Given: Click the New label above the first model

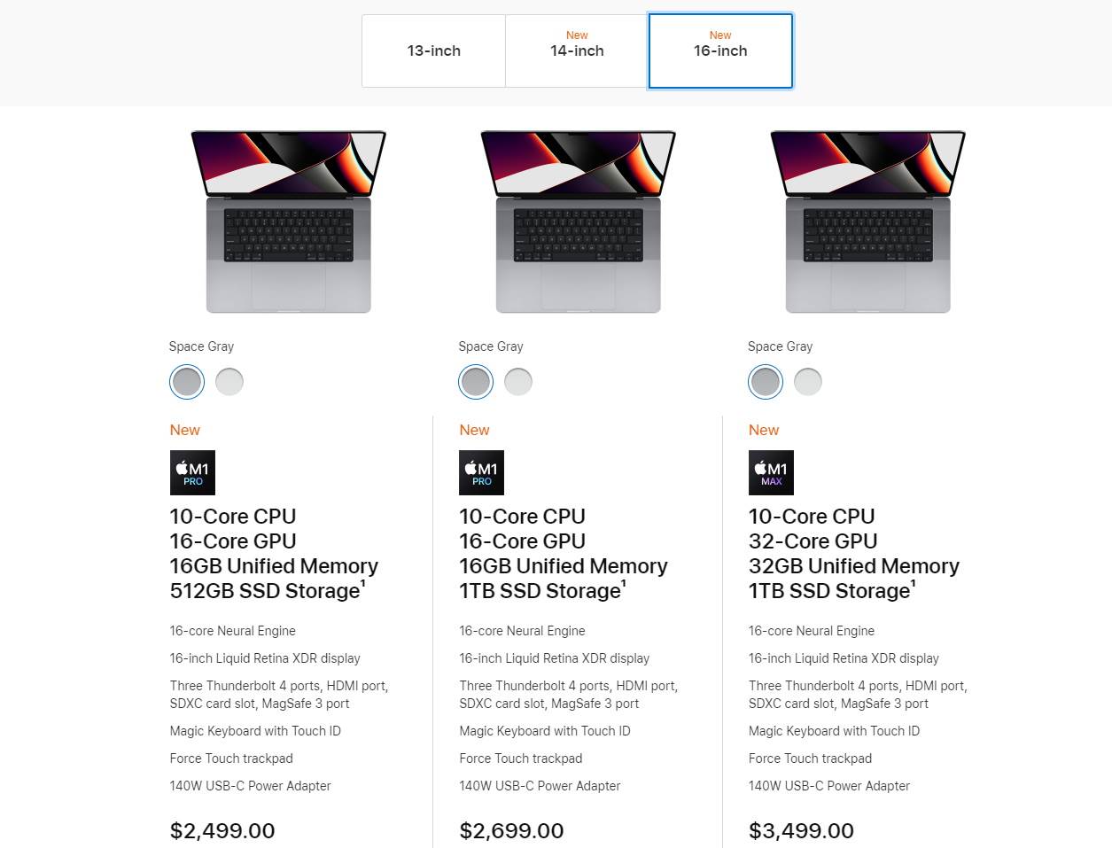Looking at the screenshot, I should pyautogui.click(x=184, y=430).
